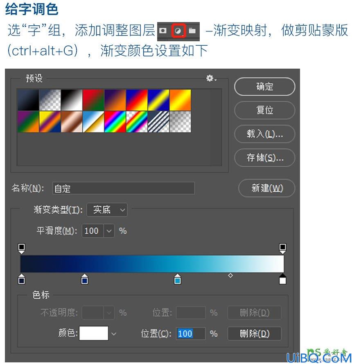Select the orange yellow orange gradient preset
Image resolution: width=352 pixels, height=364 pixels.
tap(181, 100)
